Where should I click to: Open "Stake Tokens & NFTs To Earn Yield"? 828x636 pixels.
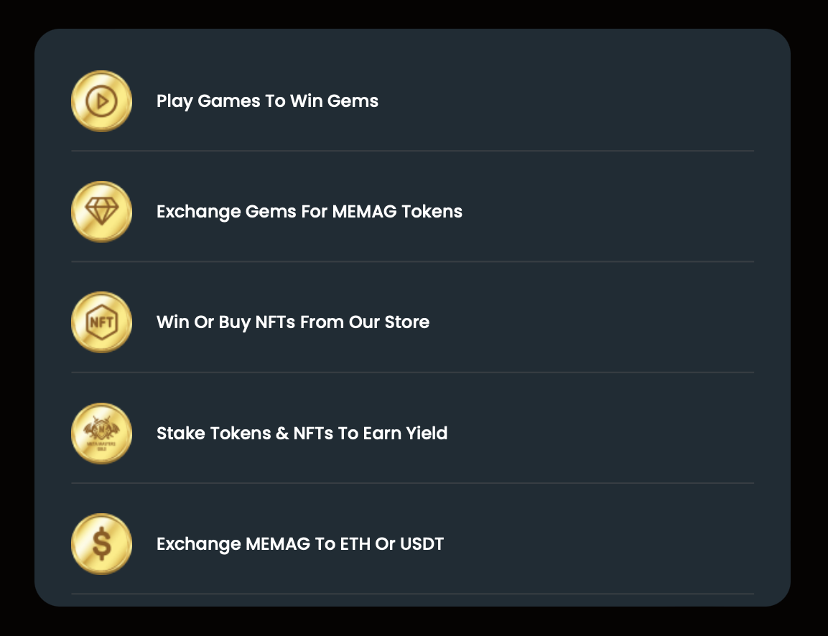pos(302,434)
